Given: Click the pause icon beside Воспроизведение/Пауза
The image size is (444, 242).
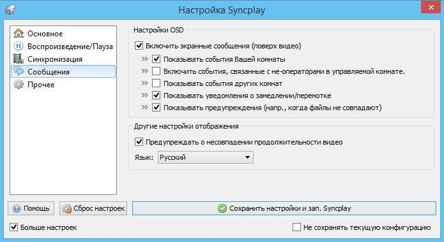Looking at the screenshot, I should 19,46.
